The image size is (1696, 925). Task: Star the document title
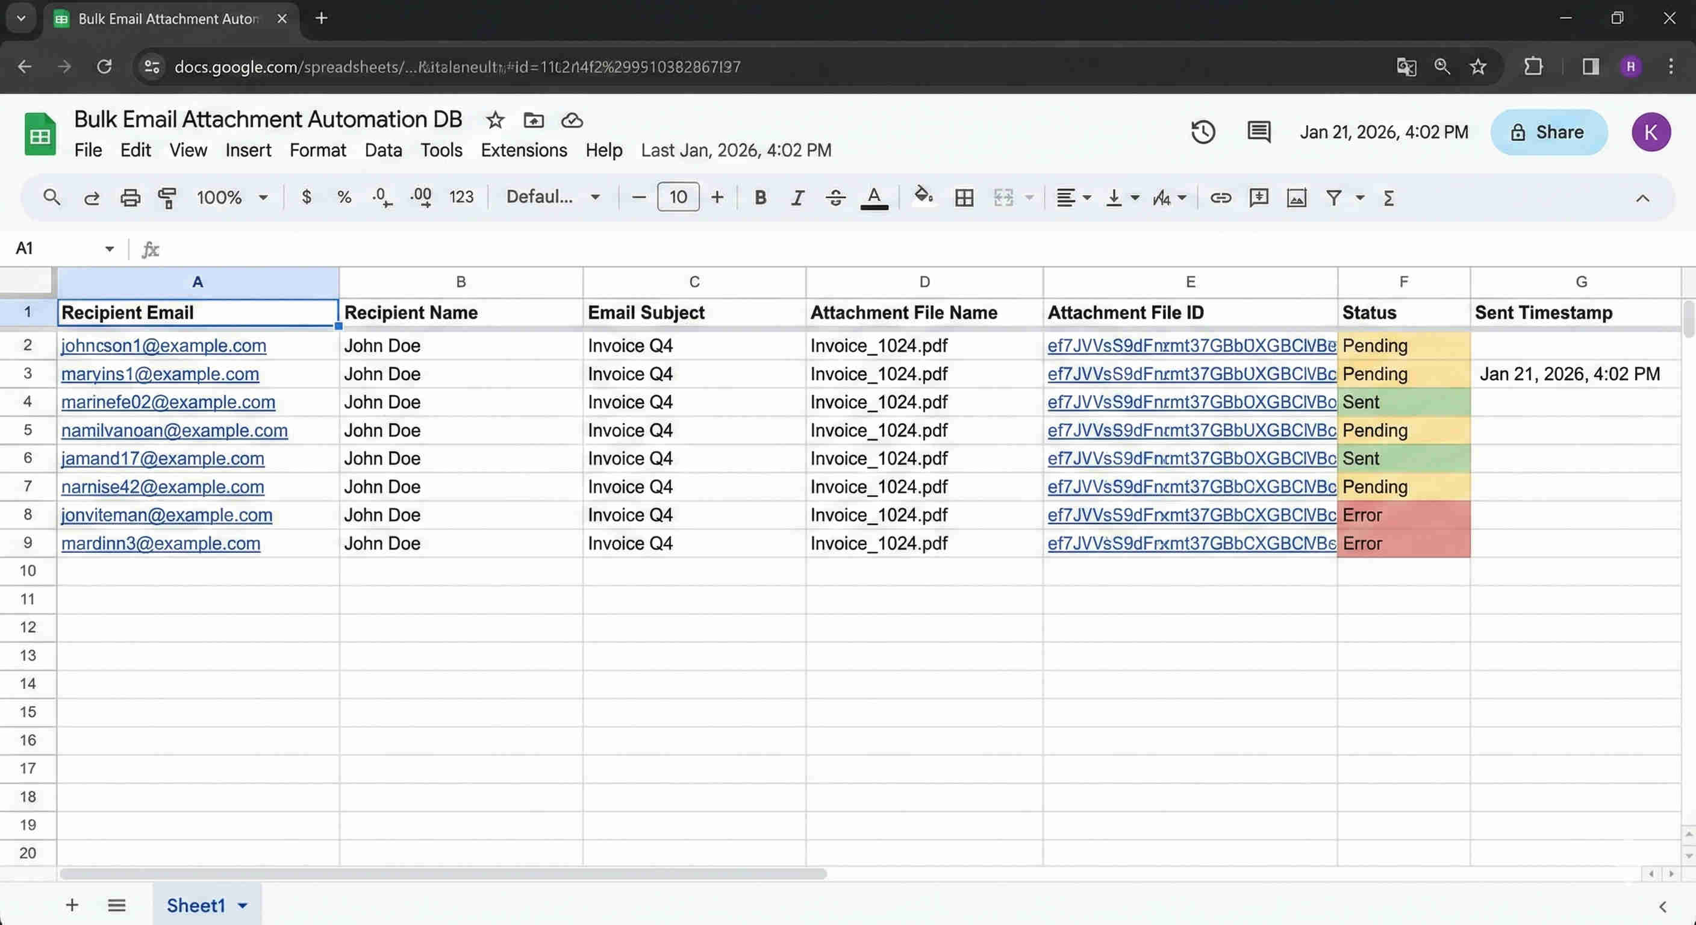point(495,120)
